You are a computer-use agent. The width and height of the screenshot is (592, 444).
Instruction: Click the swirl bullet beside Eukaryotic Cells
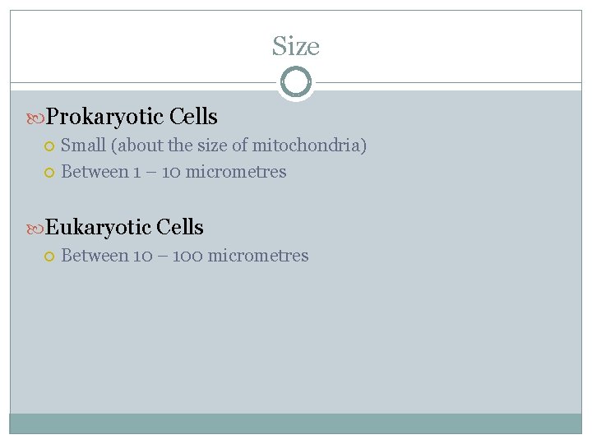point(36,228)
